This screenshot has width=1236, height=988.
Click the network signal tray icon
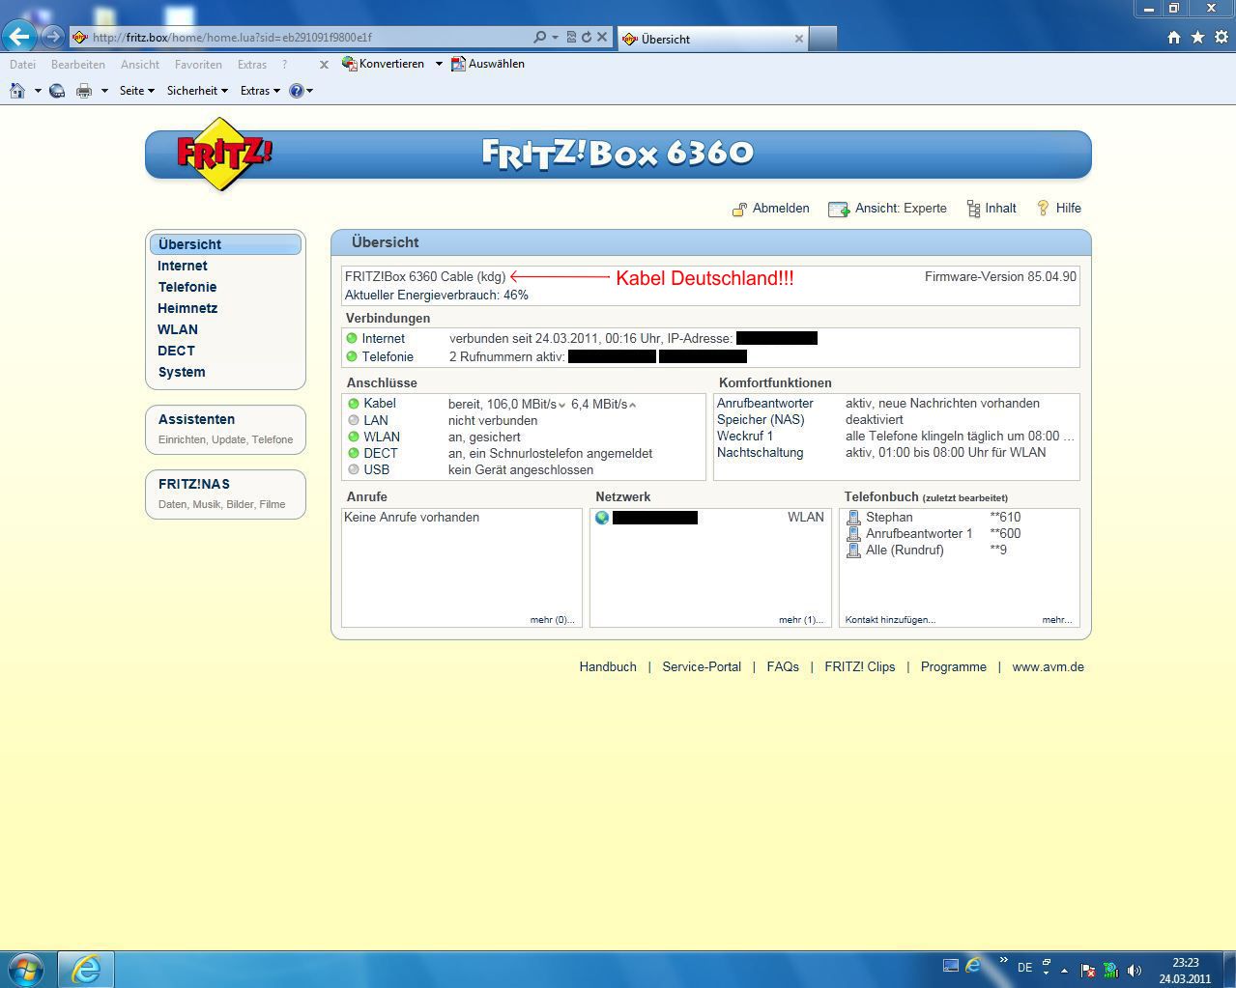pyautogui.click(x=1110, y=970)
